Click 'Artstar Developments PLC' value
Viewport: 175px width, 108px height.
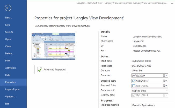pos(147,51)
